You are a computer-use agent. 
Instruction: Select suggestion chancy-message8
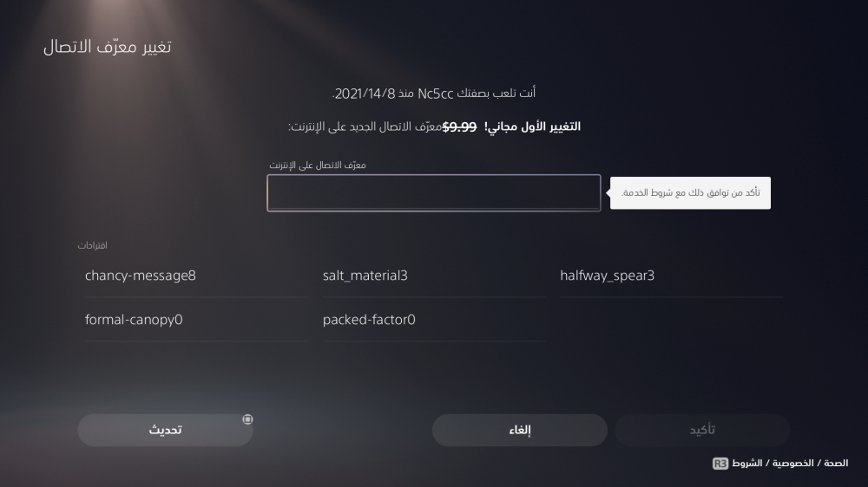click(x=196, y=276)
